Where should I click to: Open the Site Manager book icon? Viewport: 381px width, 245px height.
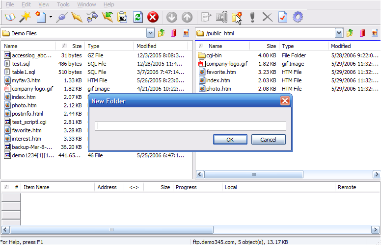[x=10, y=17]
